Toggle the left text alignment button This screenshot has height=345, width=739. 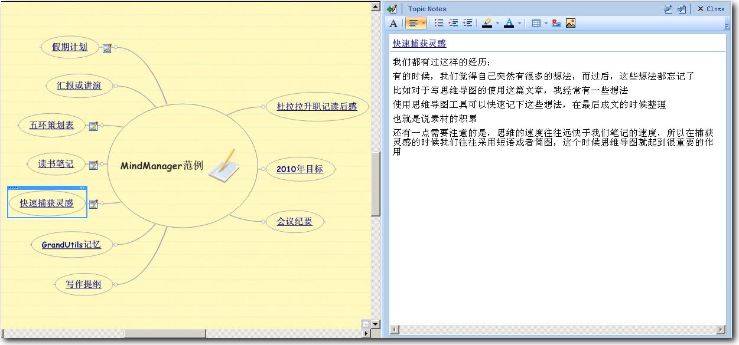(414, 23)
